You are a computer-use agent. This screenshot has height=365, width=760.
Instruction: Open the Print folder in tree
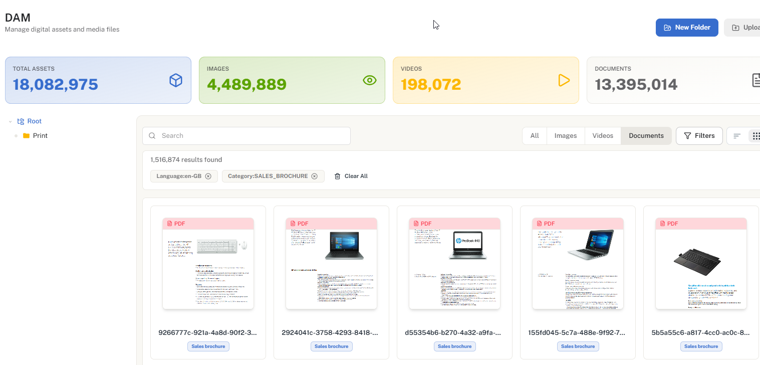click(40, 136)
